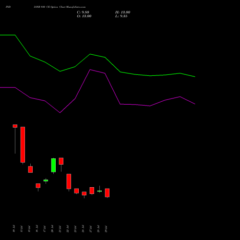Click the CE Options Chart title text
Image resolution: width=240 pixels, height=240 pixels.
tap(60, 7)
